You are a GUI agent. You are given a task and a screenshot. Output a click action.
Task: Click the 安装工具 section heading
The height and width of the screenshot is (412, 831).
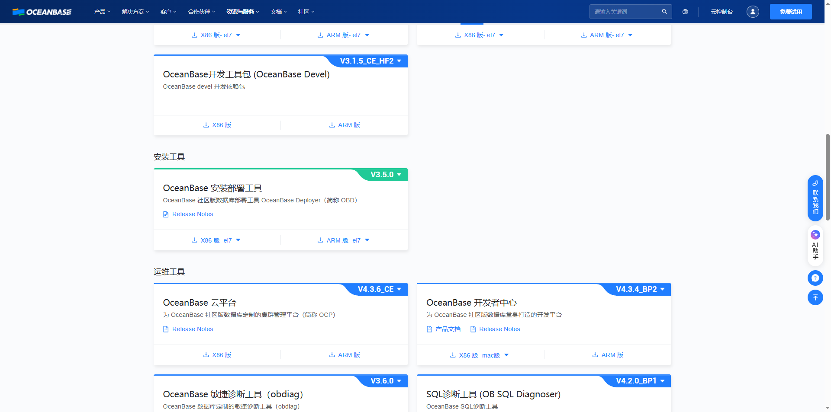(x=169, y=157)
